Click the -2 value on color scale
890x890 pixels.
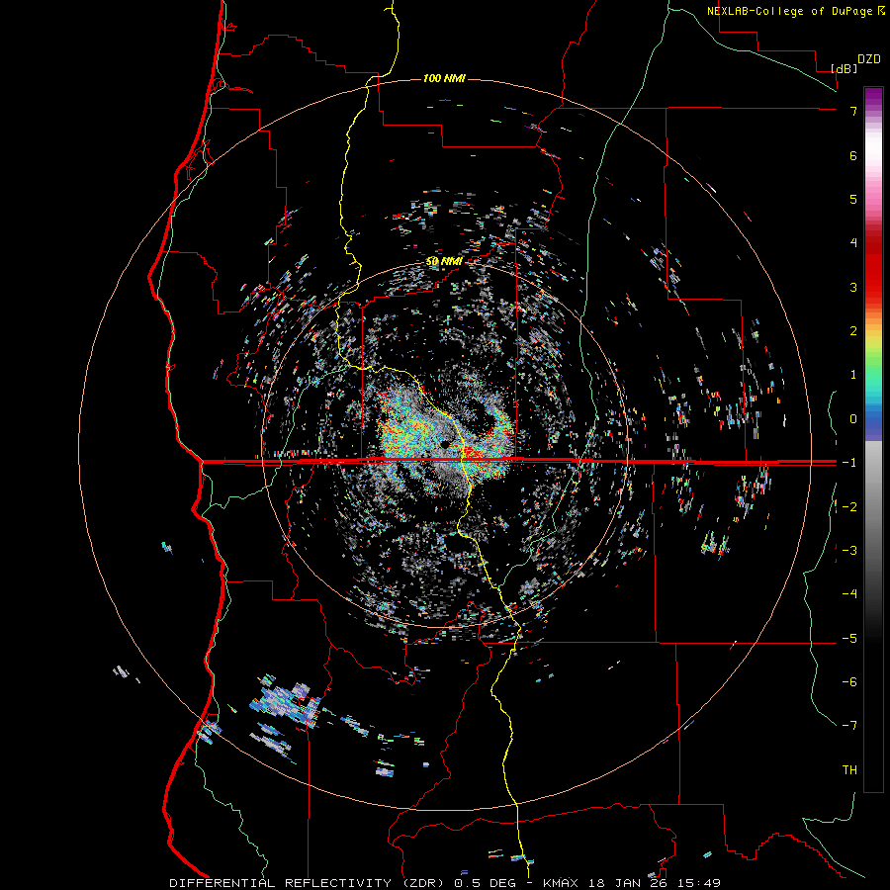tap(849, 506)
